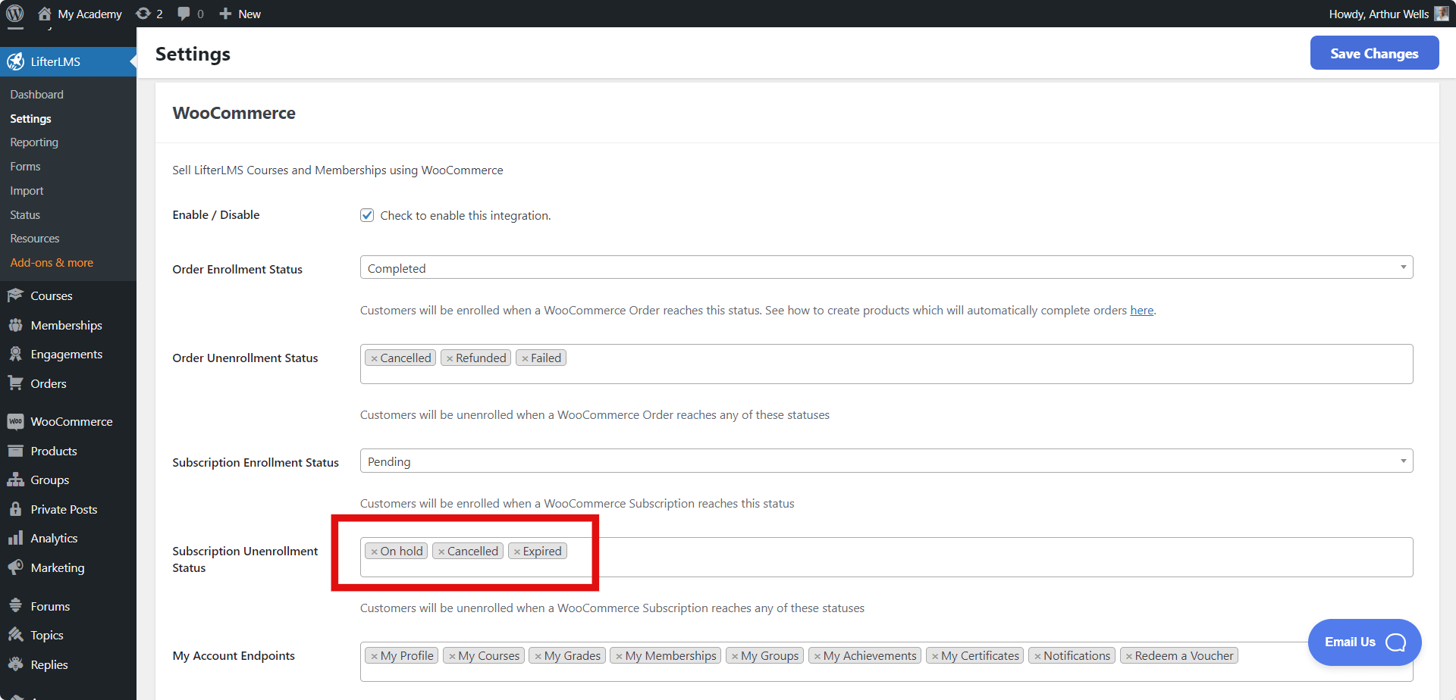
Task: Remove the My Certificates endpoint tag
Action: coord(935,656)
